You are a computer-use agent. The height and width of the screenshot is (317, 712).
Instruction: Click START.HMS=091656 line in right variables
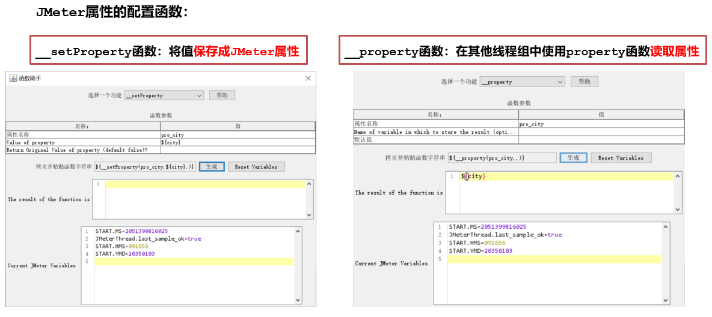477,243
